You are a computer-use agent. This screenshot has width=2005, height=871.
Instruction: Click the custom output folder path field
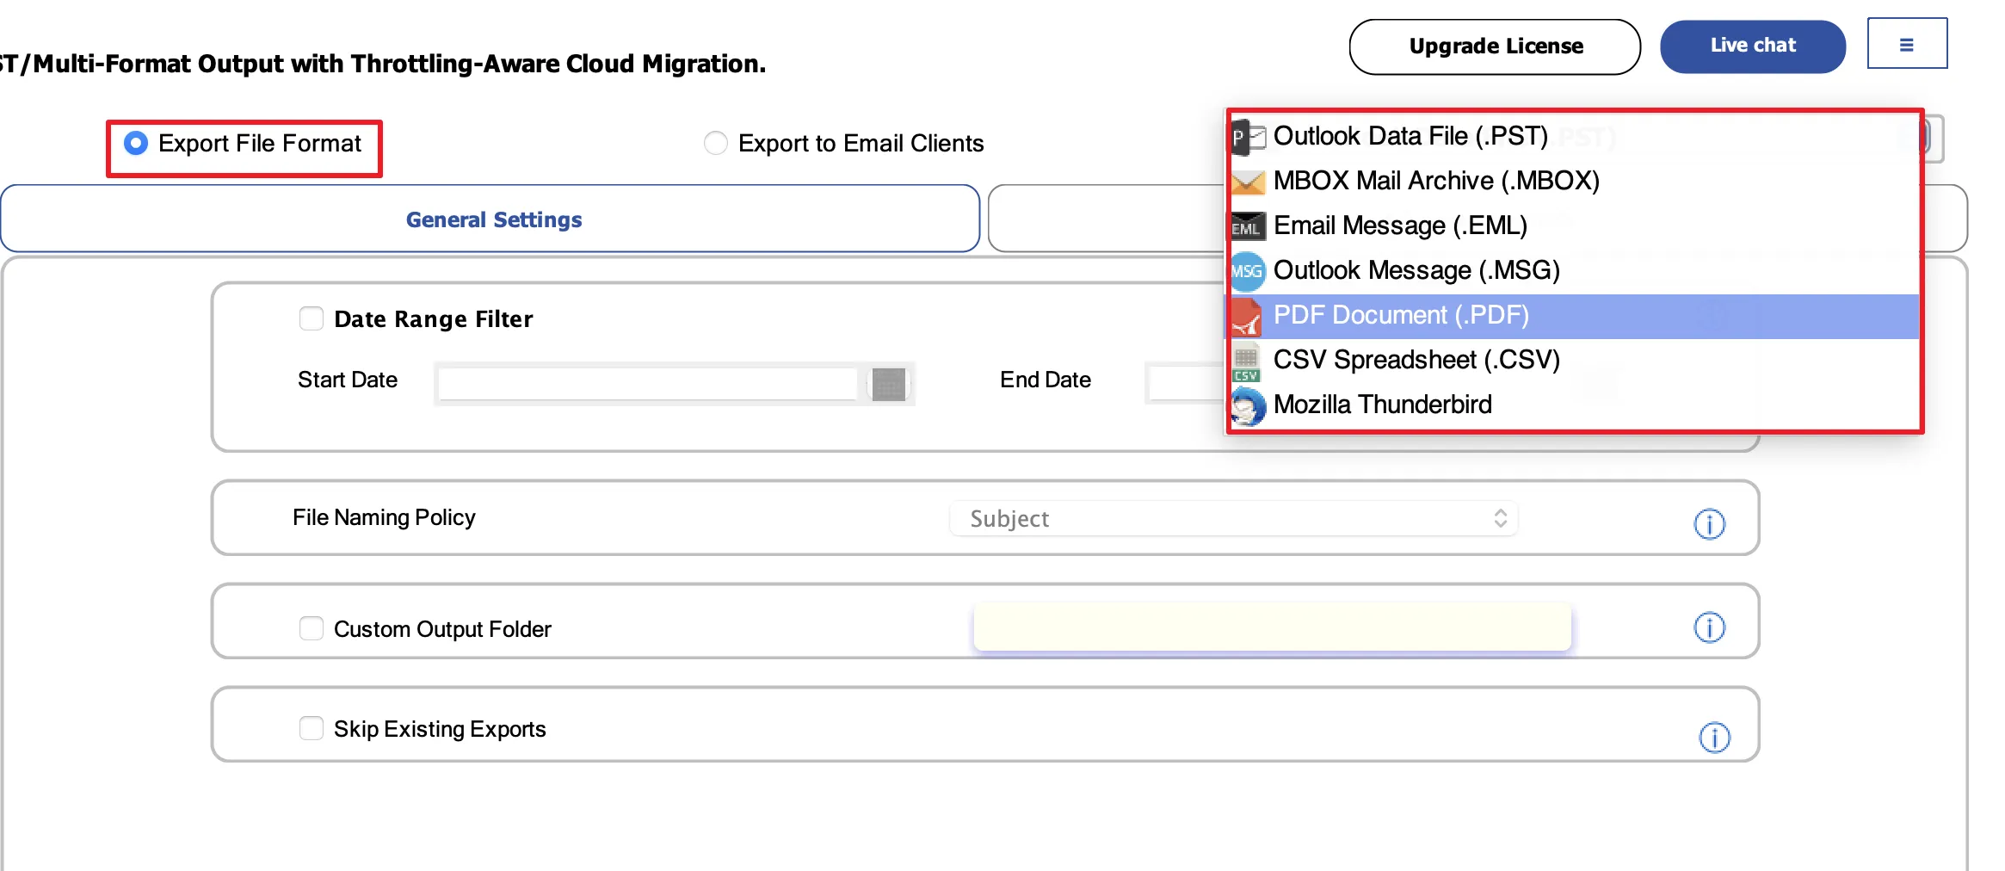pos(1272,627)
